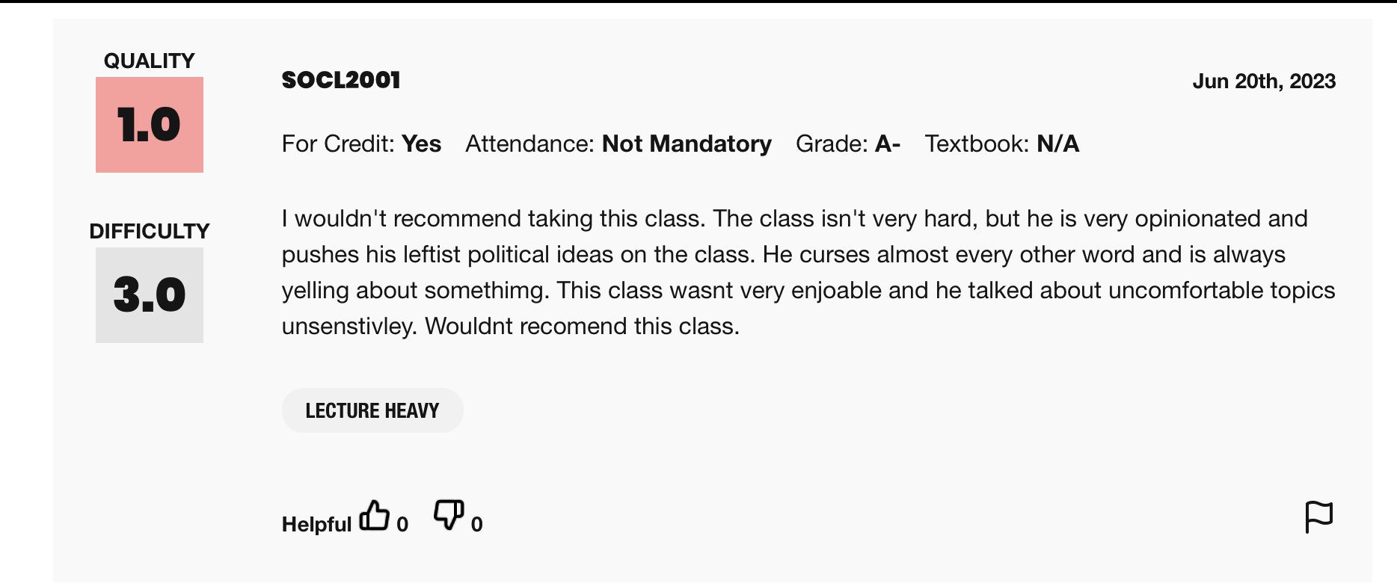Click the DIFFICULTY label
The width and height of the screenshot is (1397, 586).
coord(150,231)
